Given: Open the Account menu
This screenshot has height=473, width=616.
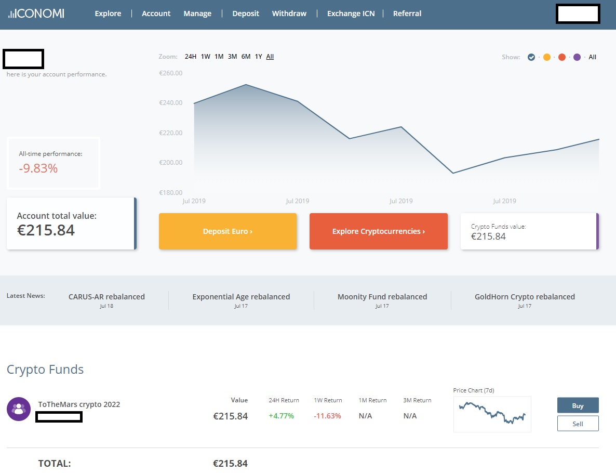Looking at the screenshot, I should pyautogui.click(x=156, y=14).
